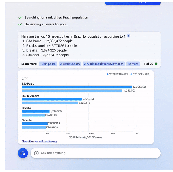Click Rio de Janeiro 2021 estimate bar
Image resolution: width=173 pixels, height=172 pixels.
[52, 99]
